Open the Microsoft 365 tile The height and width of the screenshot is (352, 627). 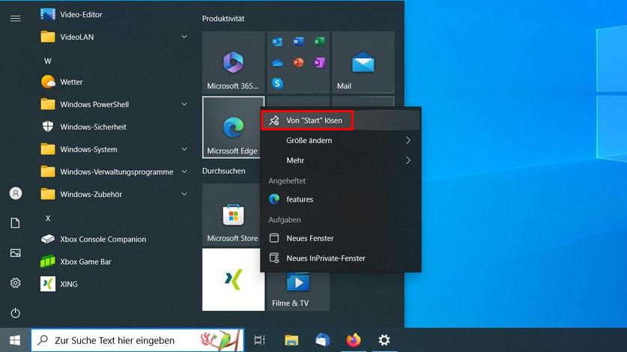233,63
